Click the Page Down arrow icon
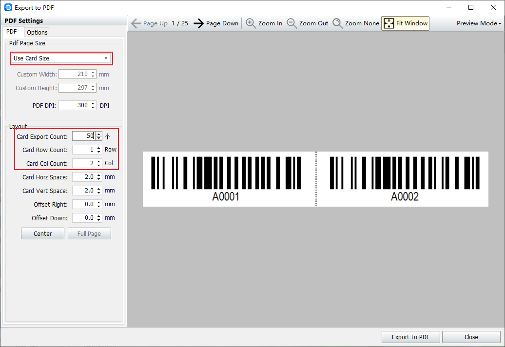Screen dimensions: 505x347 199,23
